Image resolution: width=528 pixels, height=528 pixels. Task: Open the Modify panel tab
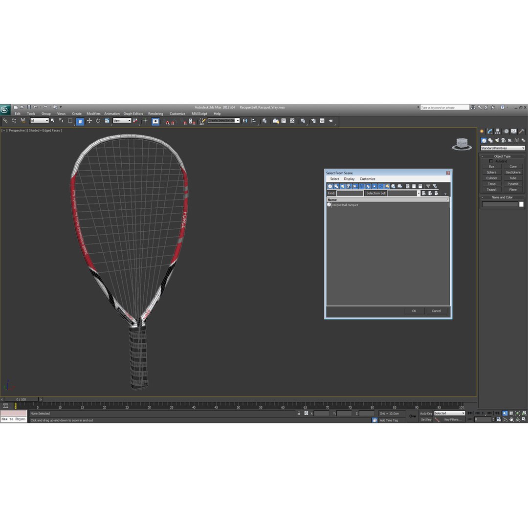click(x=489, y=132)
